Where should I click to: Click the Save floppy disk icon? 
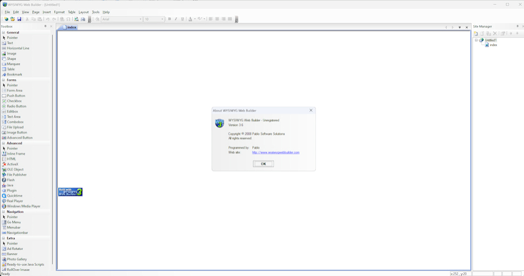[19, 19]
